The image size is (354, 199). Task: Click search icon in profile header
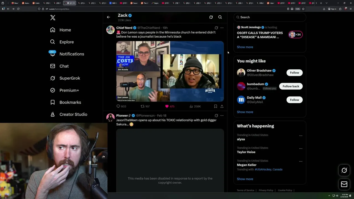220,17
